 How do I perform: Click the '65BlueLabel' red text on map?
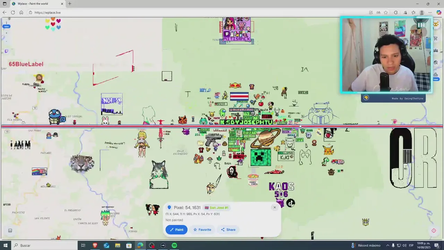(x=26, y=64)
